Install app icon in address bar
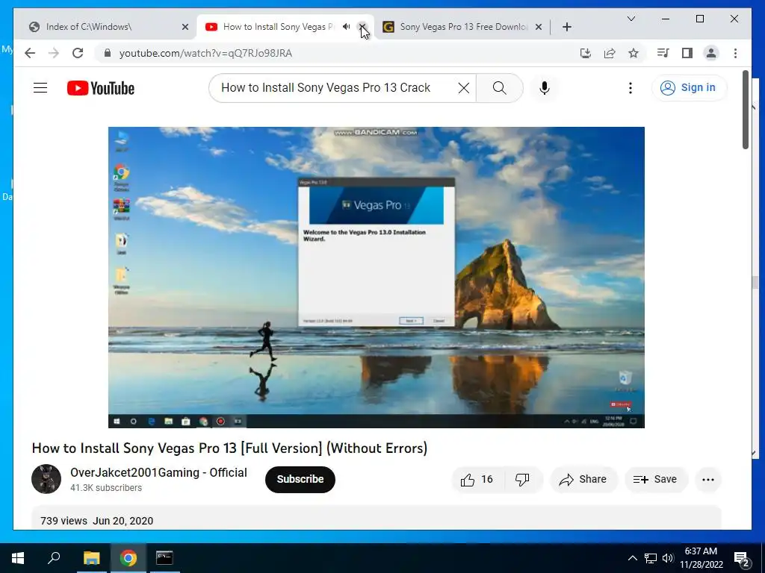Image resolution: width=765 pixels, height=573 pixels. point(586,53)
